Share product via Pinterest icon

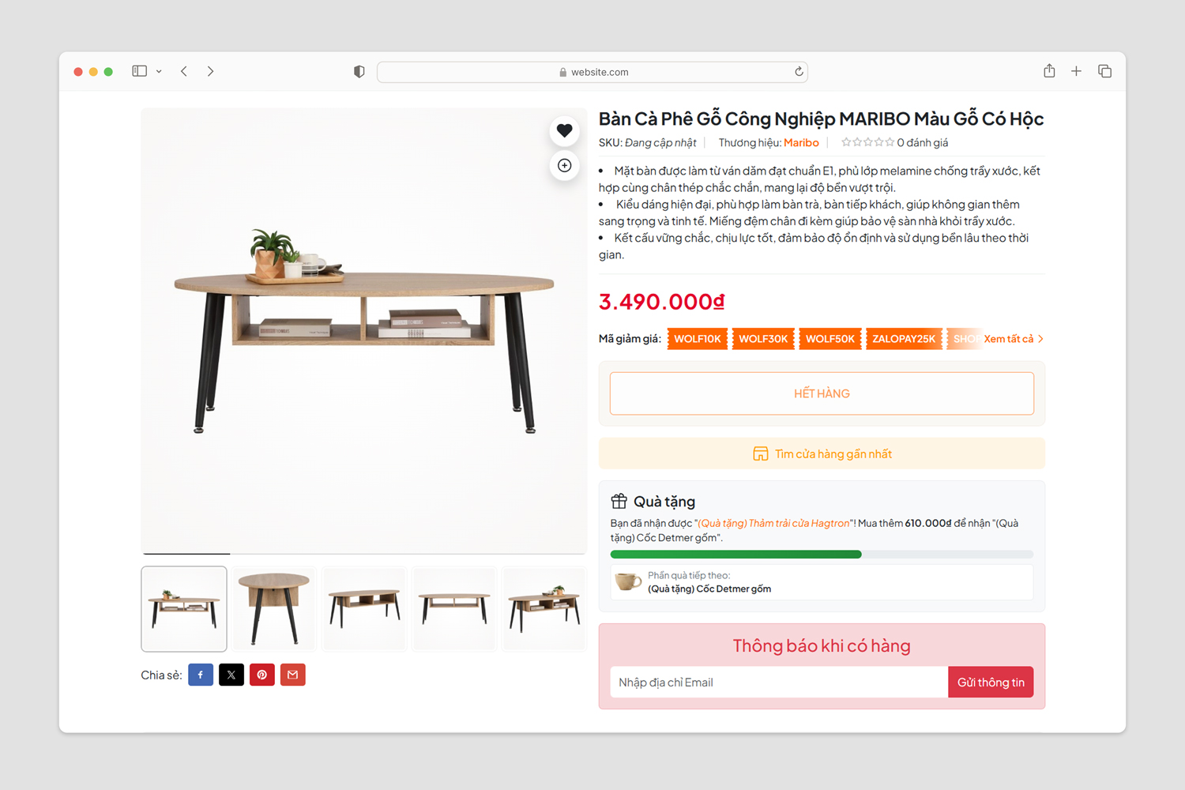[x=262, y=675]
